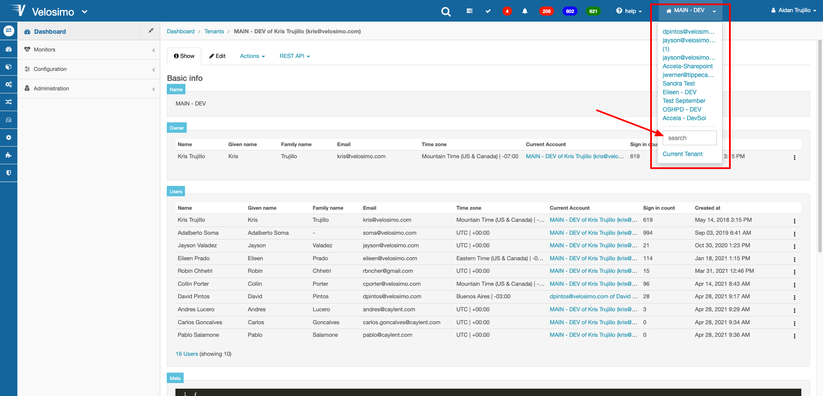Open the bell notifications icon
Screen dimensions: 823x396
tap(525, 11)
